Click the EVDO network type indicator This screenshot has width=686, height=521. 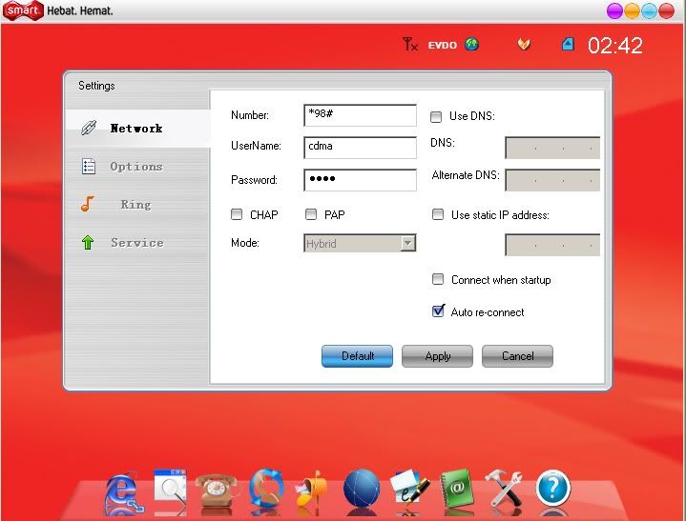(442, 45)
